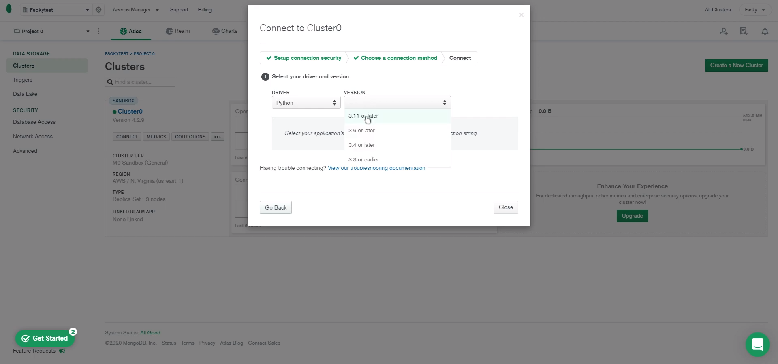Open Network Access in the sidebar

tap(33, 137)
